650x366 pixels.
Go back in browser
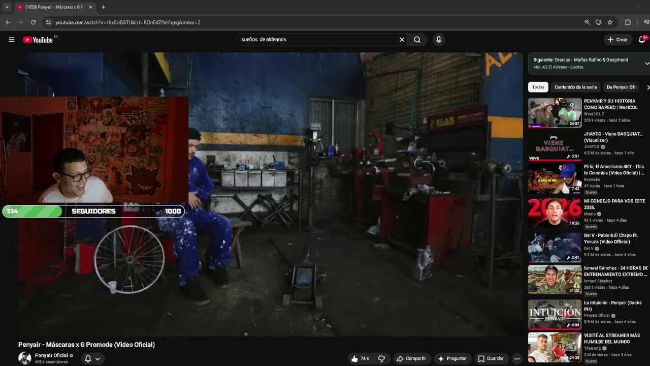pos(8,22)
